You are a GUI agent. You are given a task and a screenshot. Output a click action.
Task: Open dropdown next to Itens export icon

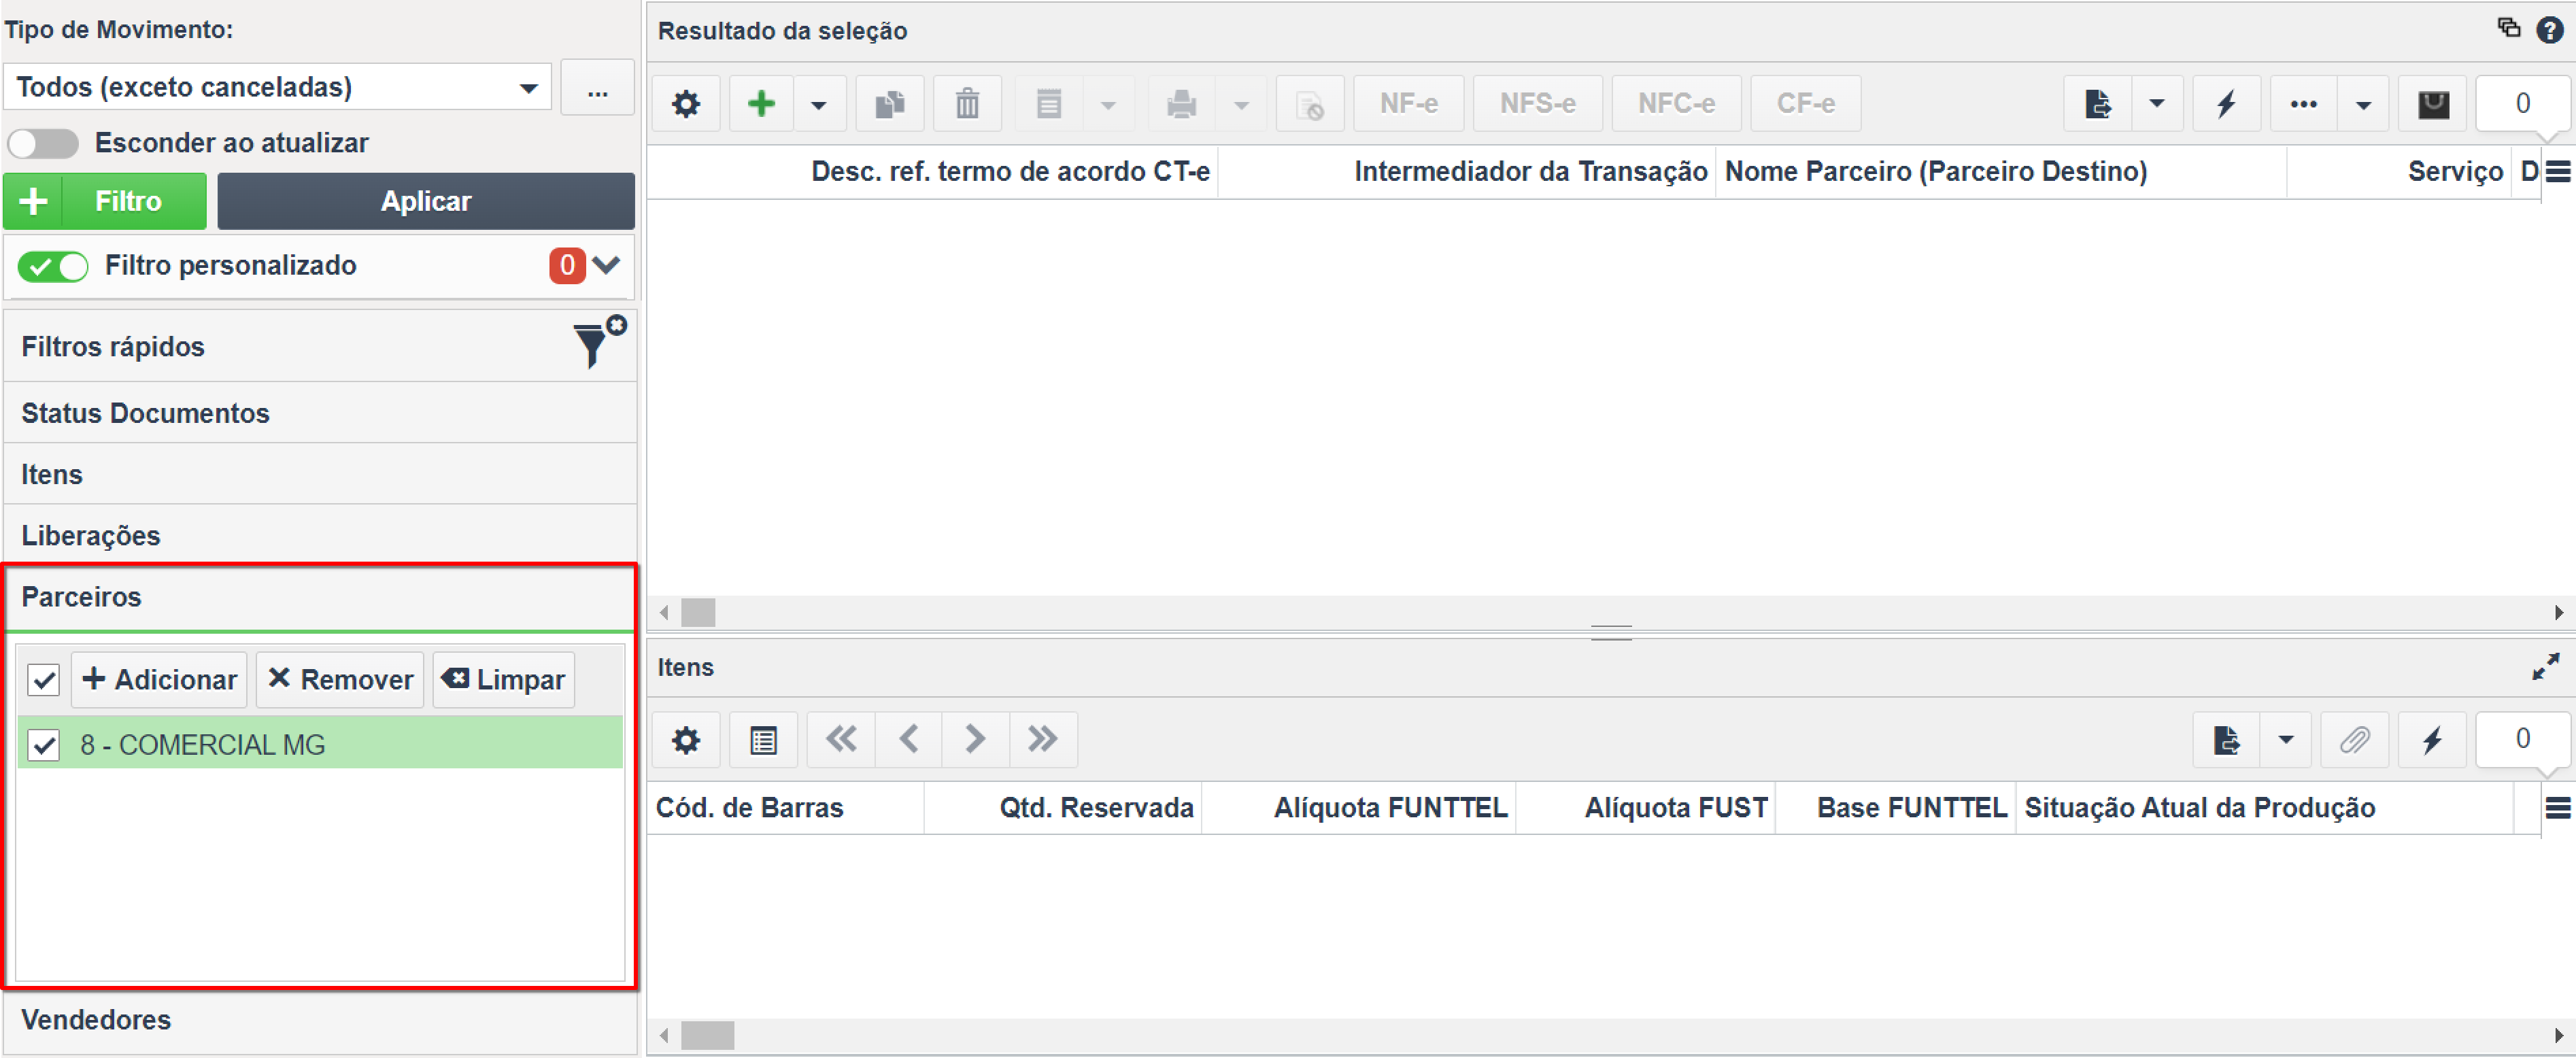click(2286, 741)
